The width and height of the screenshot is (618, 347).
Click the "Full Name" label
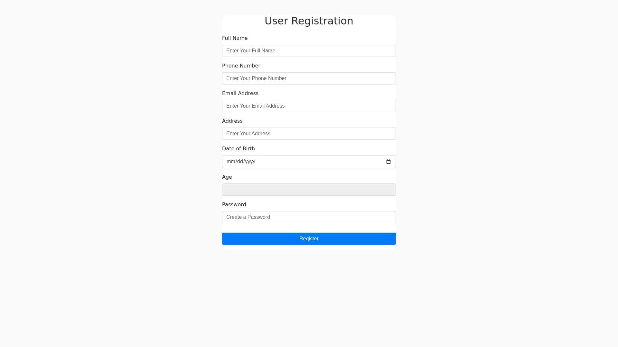pyautogui.click(x=235, y=38)
